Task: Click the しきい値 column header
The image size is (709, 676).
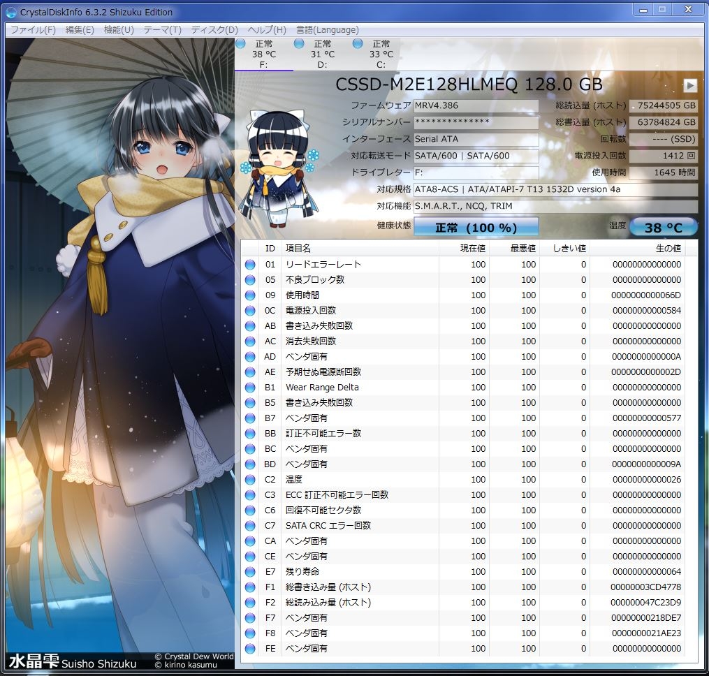Action: [x=564, y=248]
